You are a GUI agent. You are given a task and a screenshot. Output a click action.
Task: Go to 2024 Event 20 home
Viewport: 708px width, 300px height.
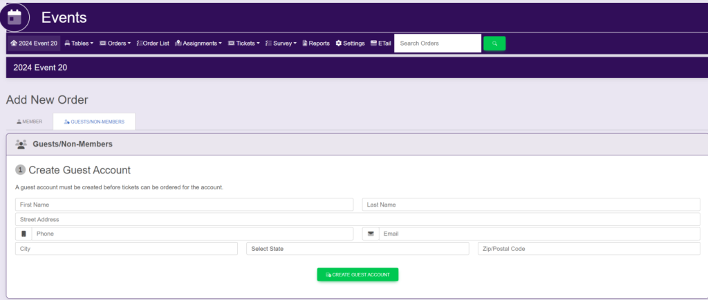pyautogui.click(x=34, y=44)
